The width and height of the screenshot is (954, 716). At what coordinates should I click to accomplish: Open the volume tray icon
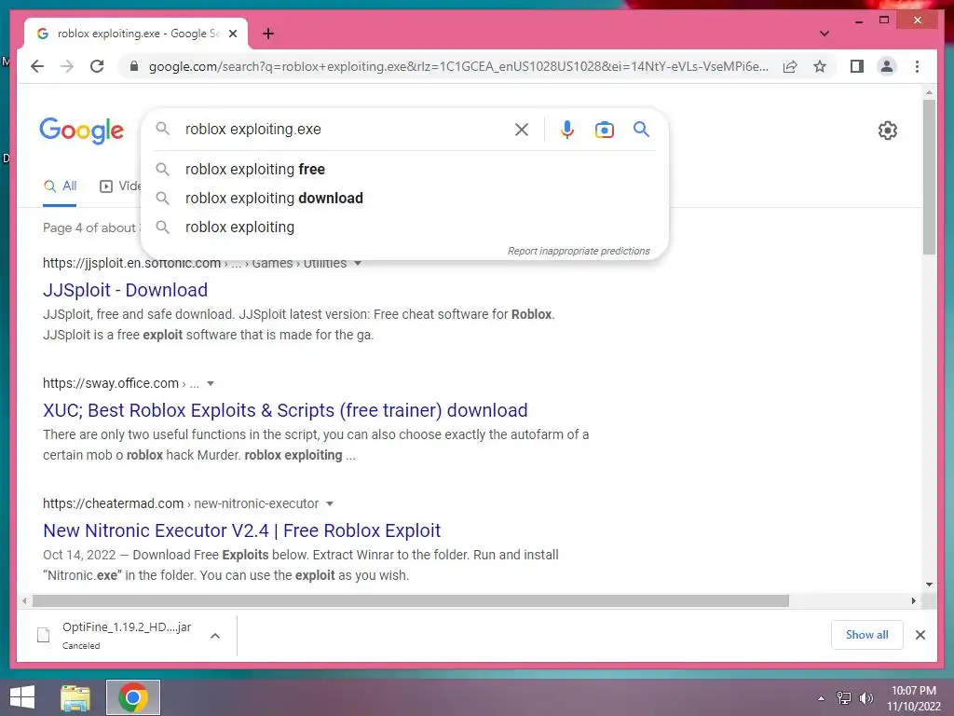click(x=865, y=698)
